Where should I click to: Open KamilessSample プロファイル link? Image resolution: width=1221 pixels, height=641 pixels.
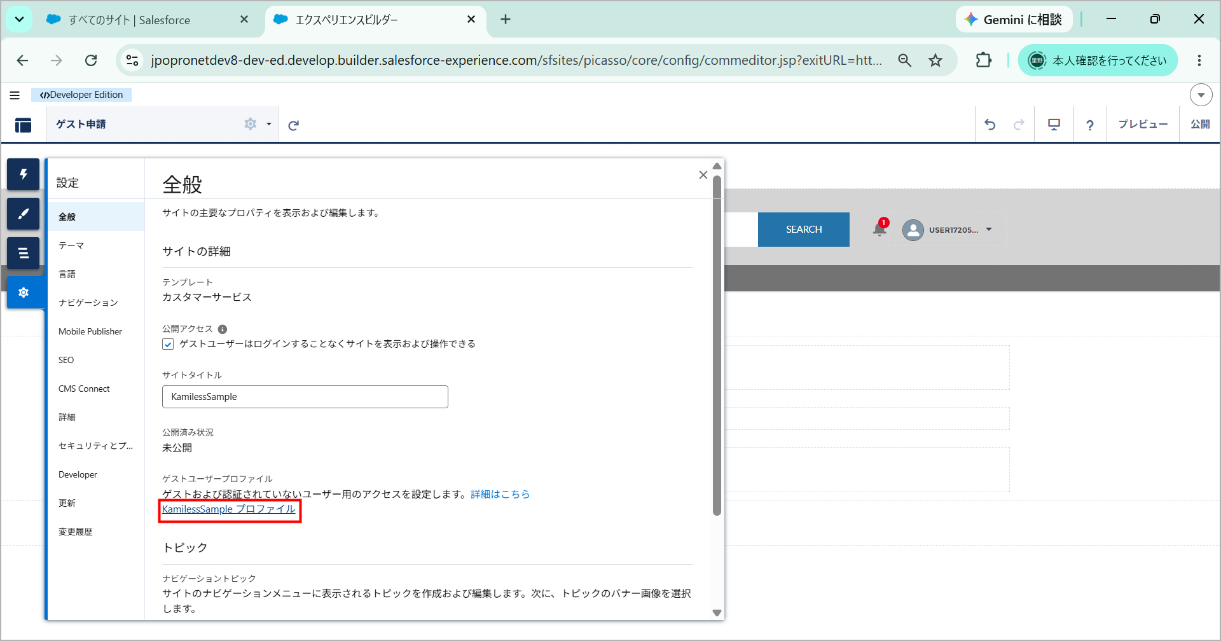229,509
